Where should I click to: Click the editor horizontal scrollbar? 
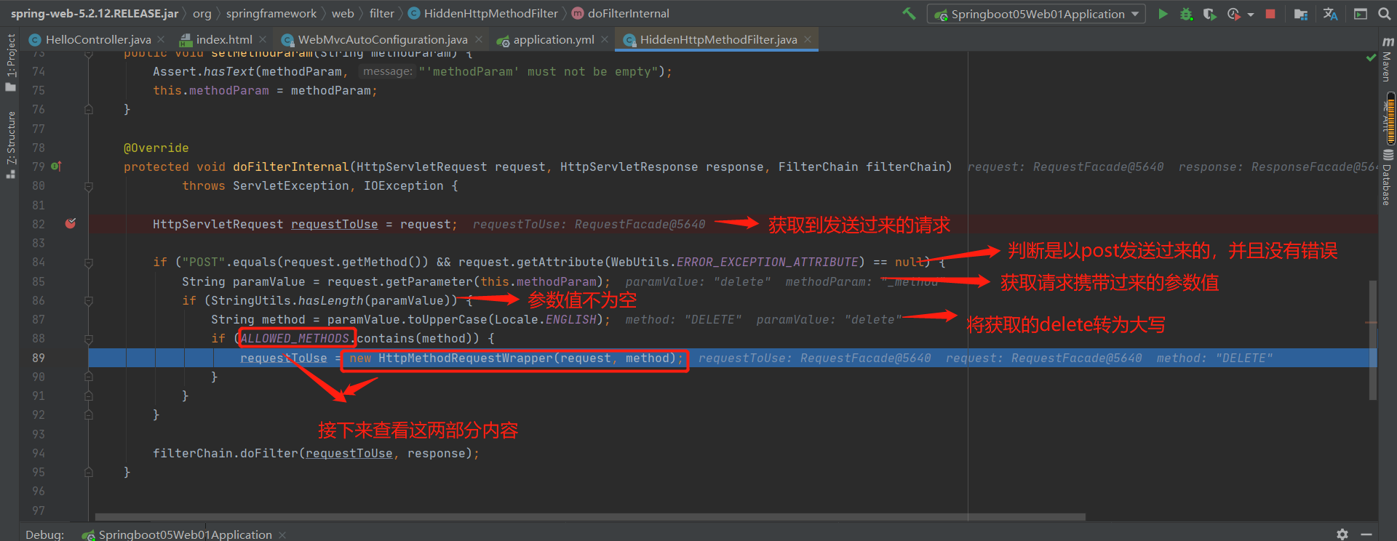[590, 517]
